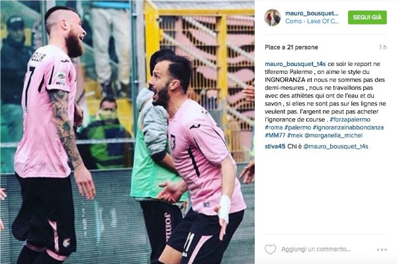The height and width of the screenshot is (264, 397).
Task: Open Como - Lake Of C... location link
Action: pyautogui.click(x=312, y=21)
